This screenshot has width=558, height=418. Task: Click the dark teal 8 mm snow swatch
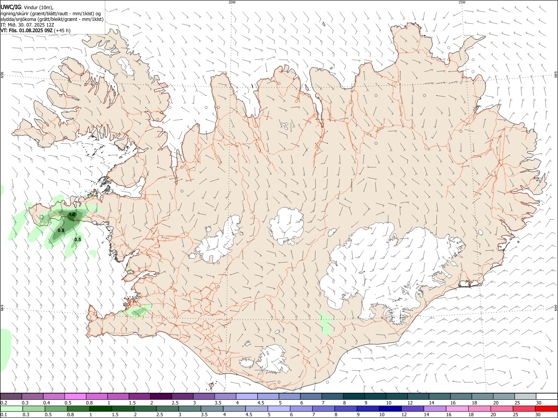[x=353, y=397]
